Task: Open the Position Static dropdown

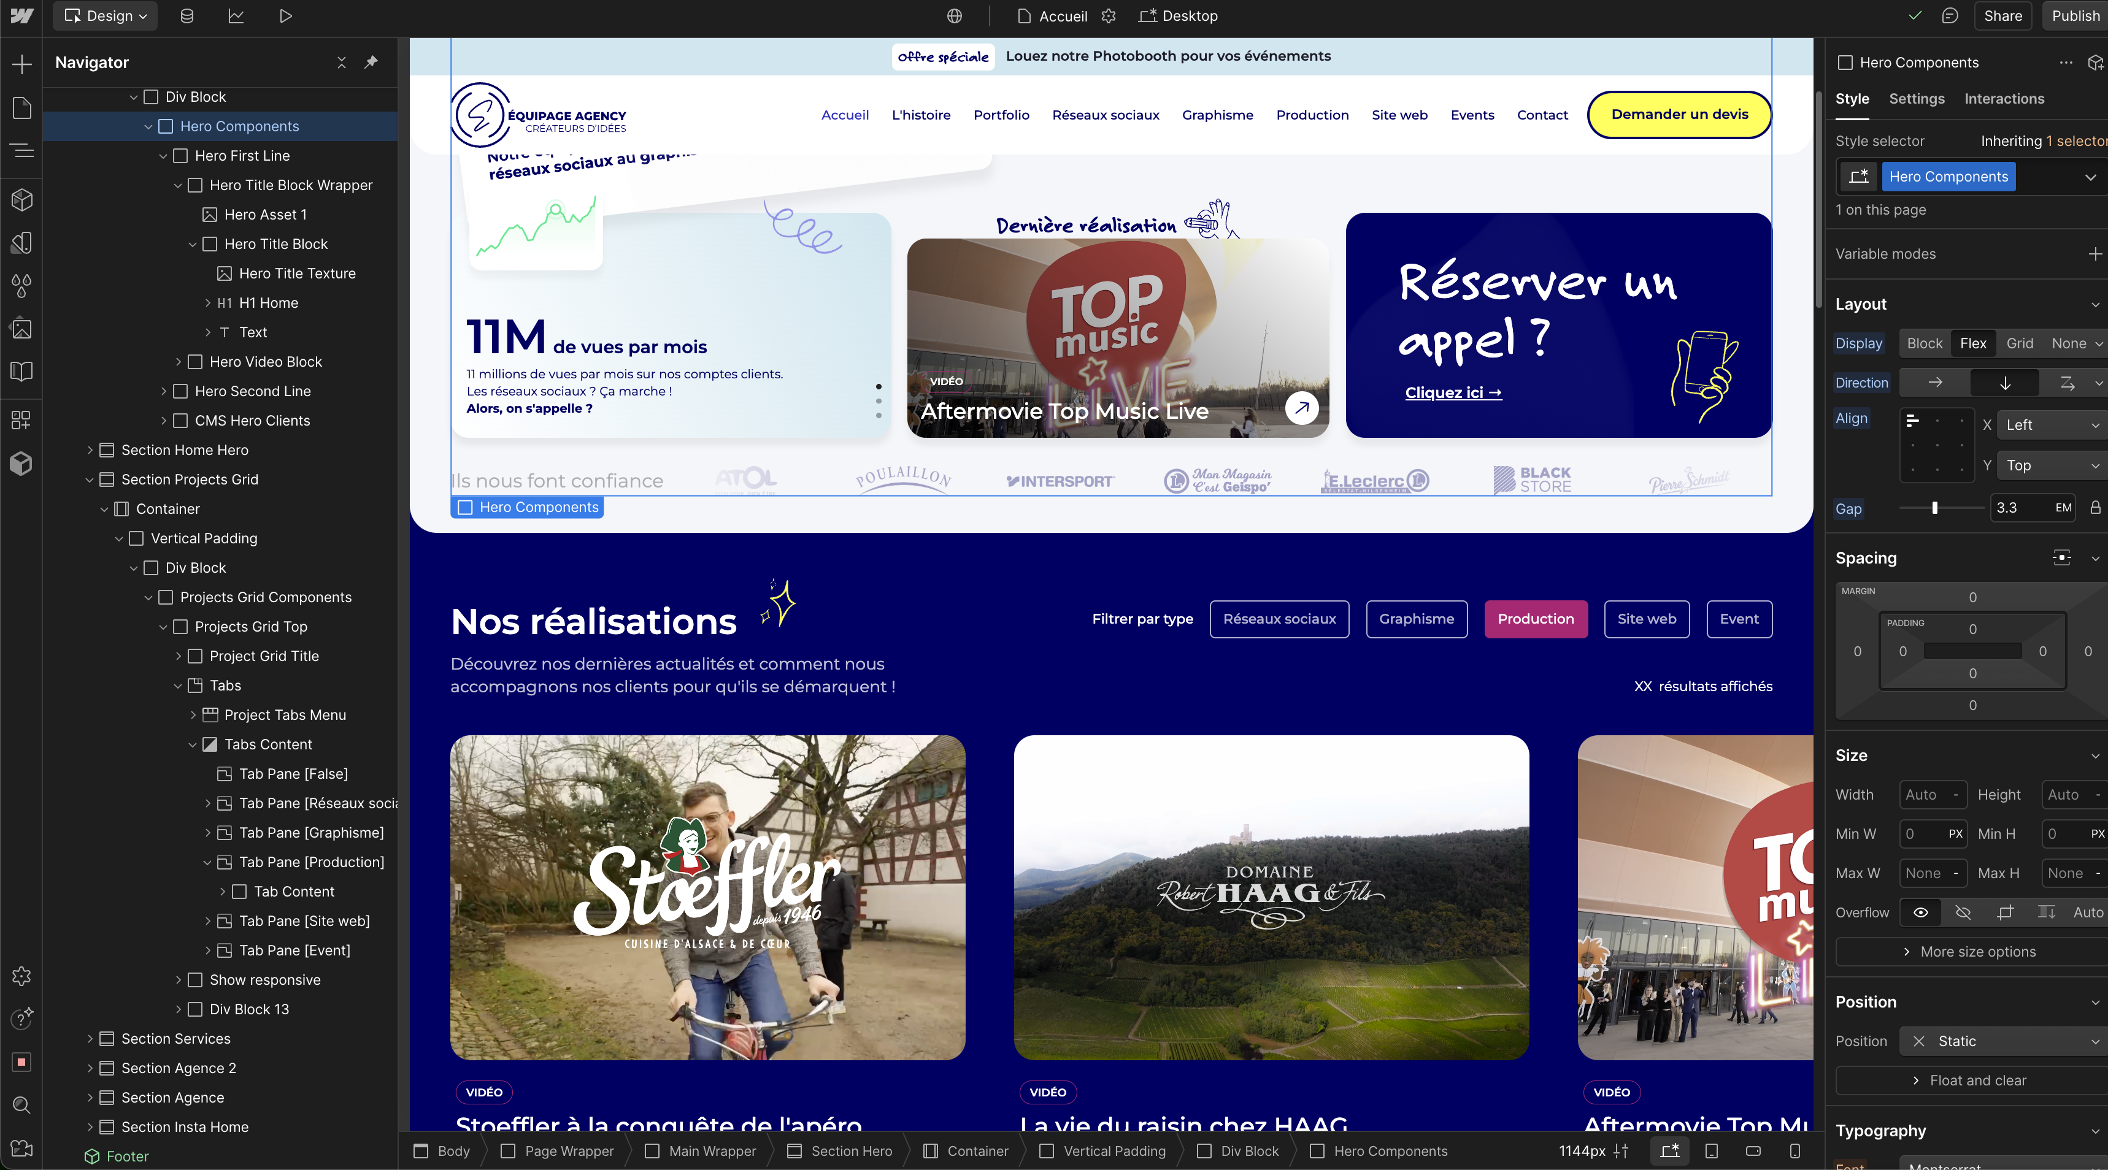Action: point(2003,1042)
